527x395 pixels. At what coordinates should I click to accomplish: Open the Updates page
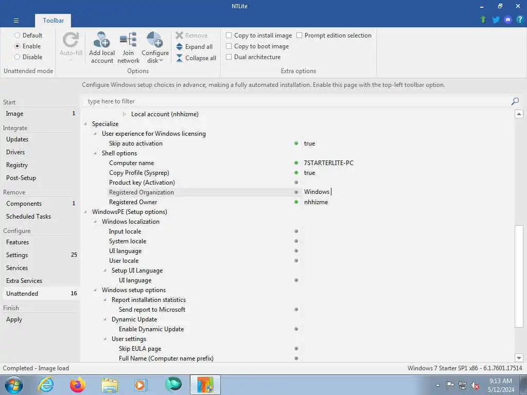[40, 139]
